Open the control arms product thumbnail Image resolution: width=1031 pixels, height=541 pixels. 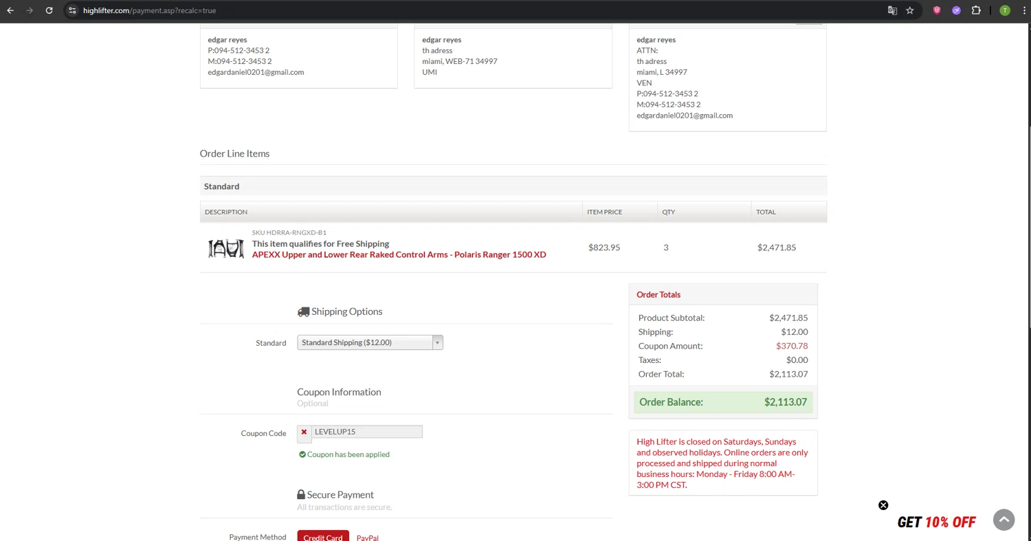pos(226,248)
